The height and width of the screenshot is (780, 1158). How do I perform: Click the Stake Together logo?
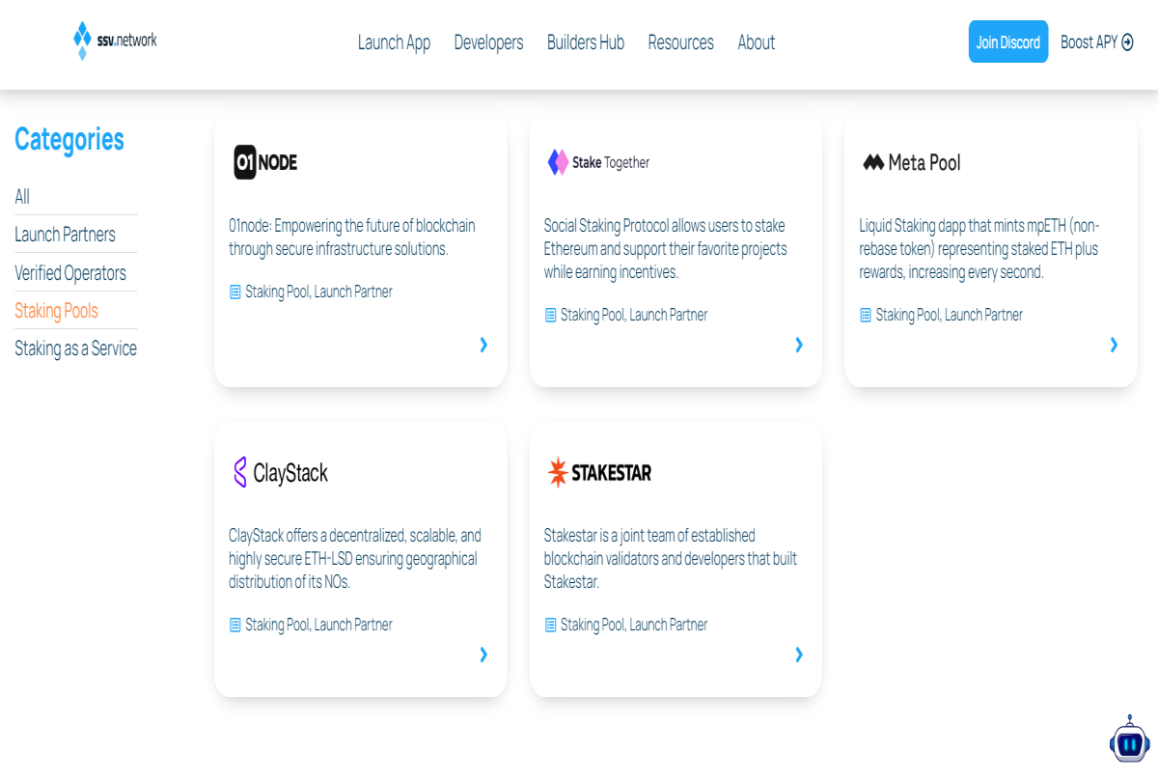(x=598, y=162)
